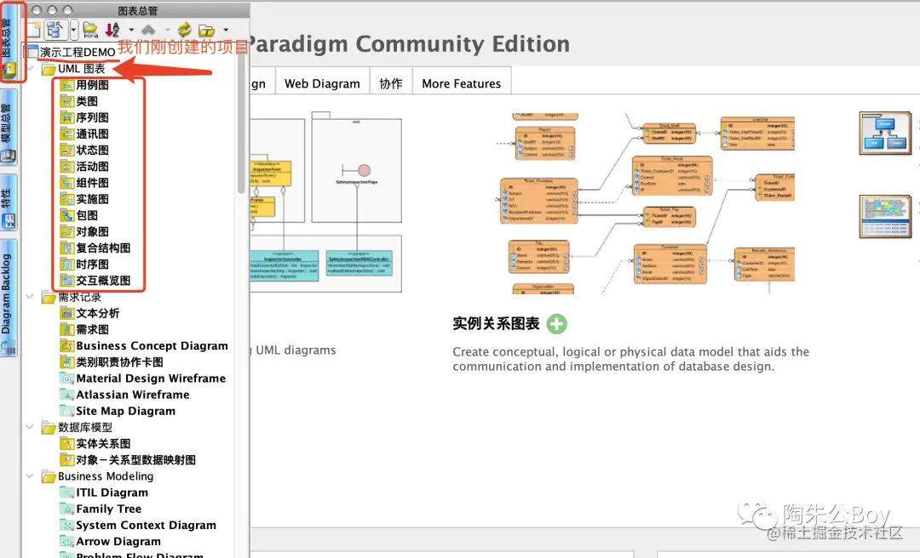Click the green refresh toolbar icon
Image resolution: width=920 pixels, height=558 pixels.
pos(184,29)
